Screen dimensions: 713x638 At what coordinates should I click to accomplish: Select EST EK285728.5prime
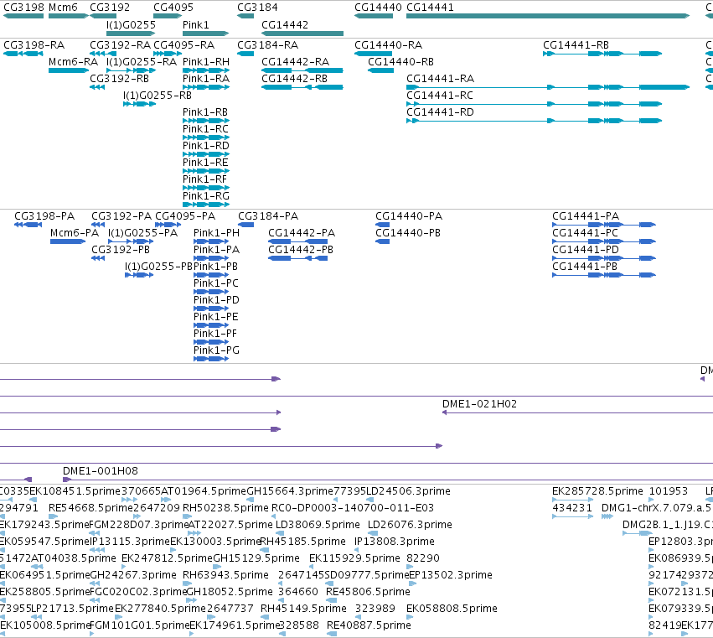tap(597, 491)
